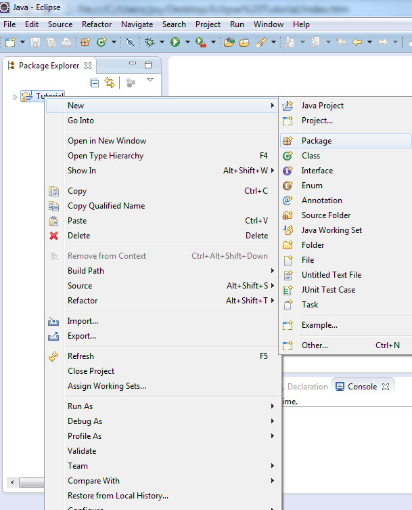Screen dimensions: 412x510
Task: Click the Skip All Breakpoints icon
Action: tap(130, 42)
